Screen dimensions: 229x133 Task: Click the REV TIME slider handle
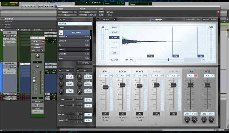click(x=168, y=60)
